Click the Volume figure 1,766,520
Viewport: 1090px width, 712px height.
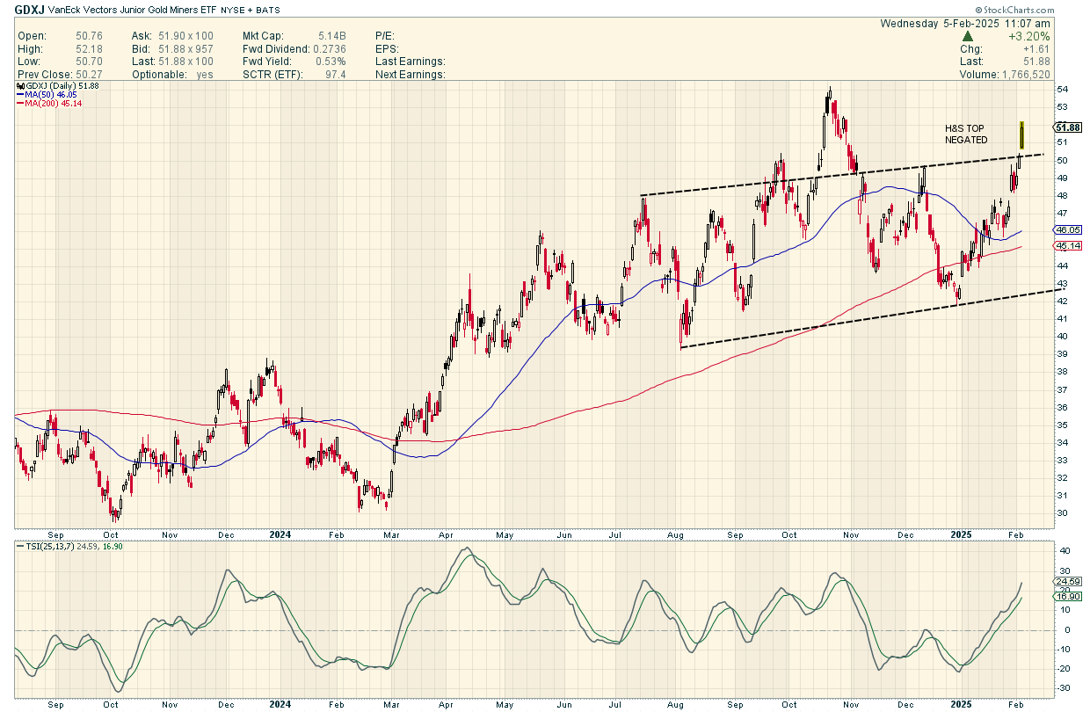1024,75
